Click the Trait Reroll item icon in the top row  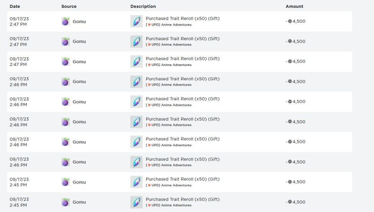point(136,21)
